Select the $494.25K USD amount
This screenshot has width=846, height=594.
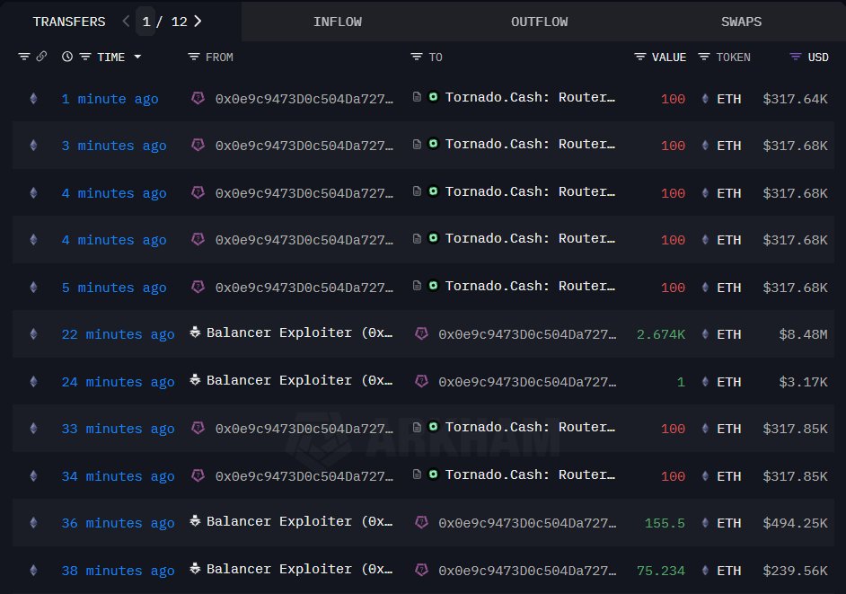[x=796, y=523]
